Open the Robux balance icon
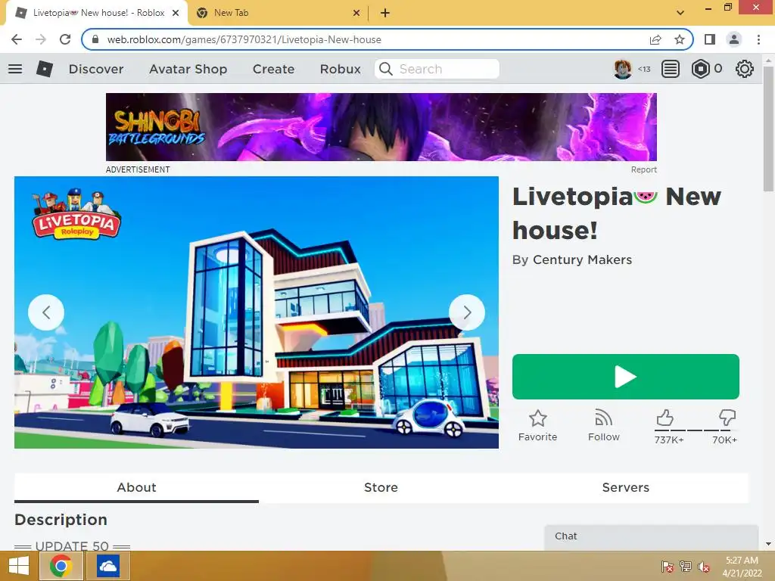 click(700, 69)
